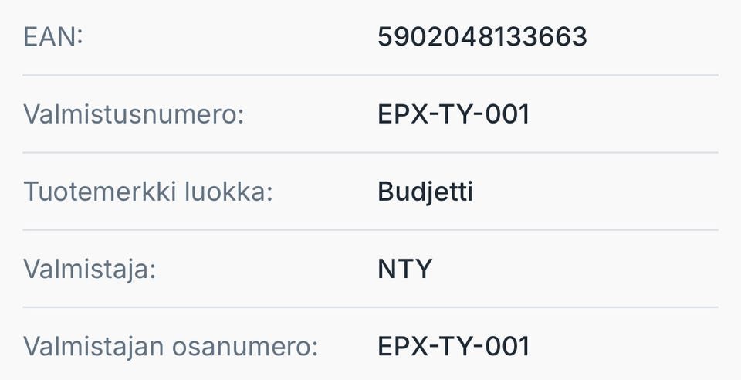Click the divider below the Tuotemerkki luokka row
This screenshot has width=741, height=380.
(x=370, y=229)
